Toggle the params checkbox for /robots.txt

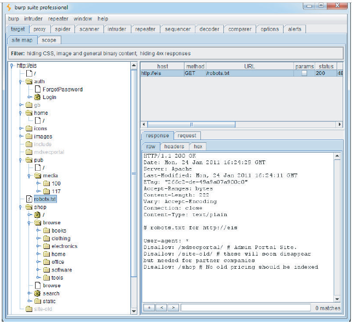(304, 73)
